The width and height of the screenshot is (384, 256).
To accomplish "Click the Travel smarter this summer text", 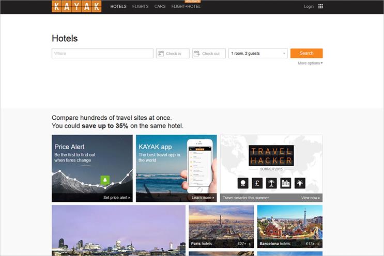I will point(245,198).
